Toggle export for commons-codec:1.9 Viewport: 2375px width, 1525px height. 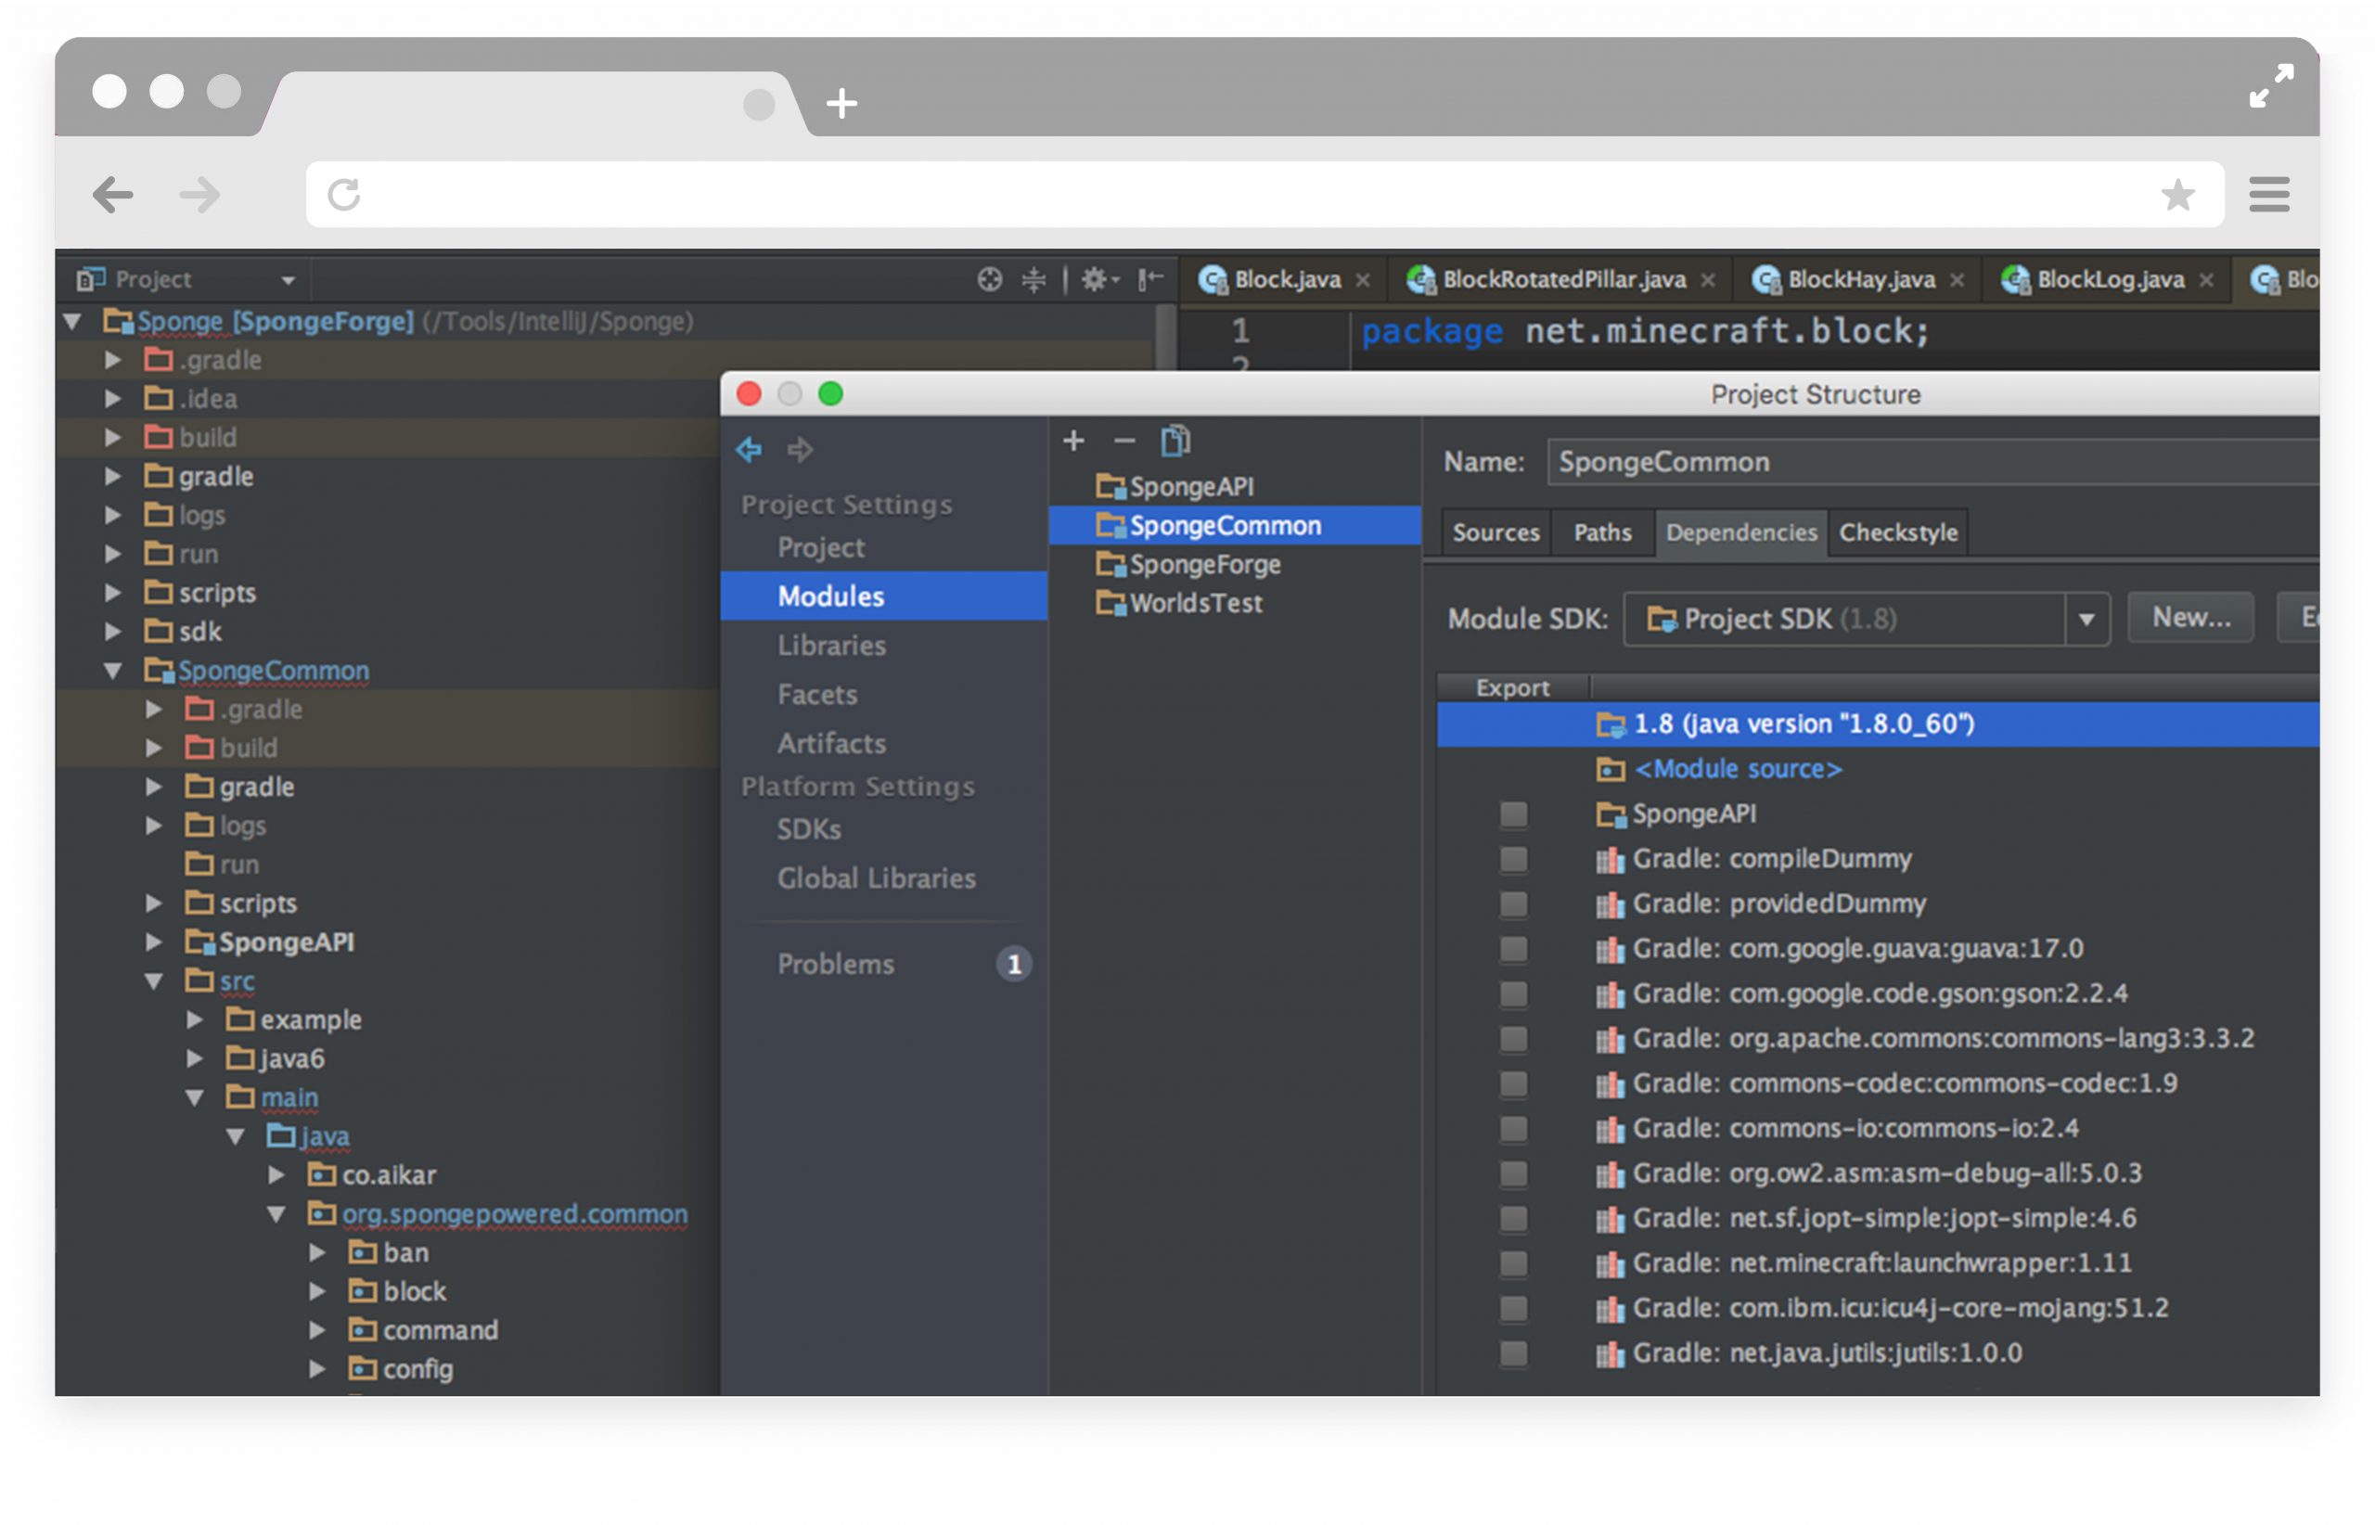click(1513, 1084)
